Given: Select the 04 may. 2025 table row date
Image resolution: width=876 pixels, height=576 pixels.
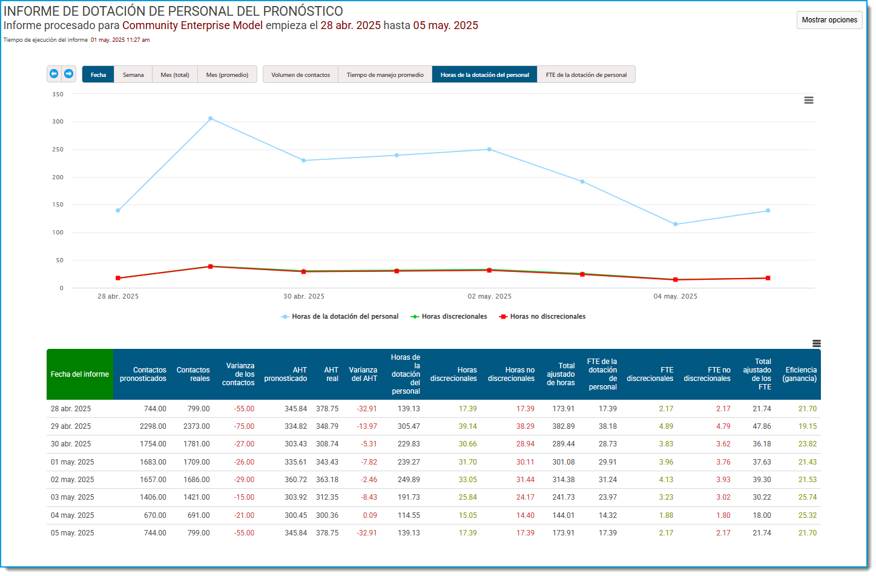Looking at the screenshot, I should point(73,515).
